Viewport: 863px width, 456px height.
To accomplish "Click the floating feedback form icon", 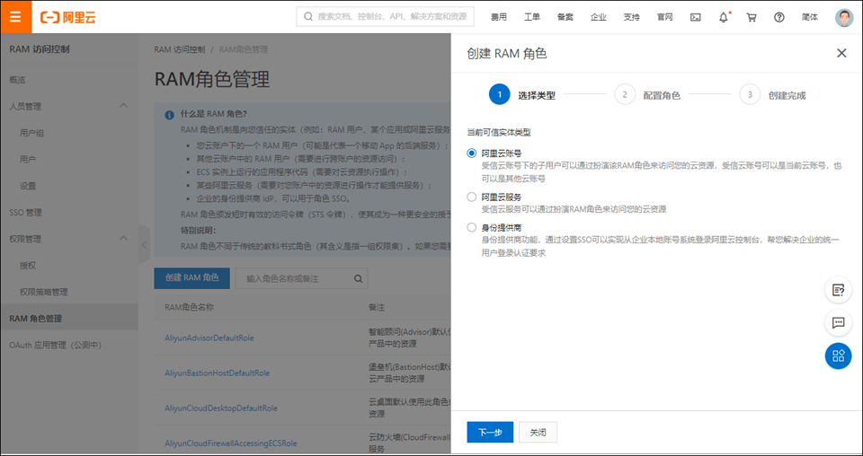I will (838, 289).
